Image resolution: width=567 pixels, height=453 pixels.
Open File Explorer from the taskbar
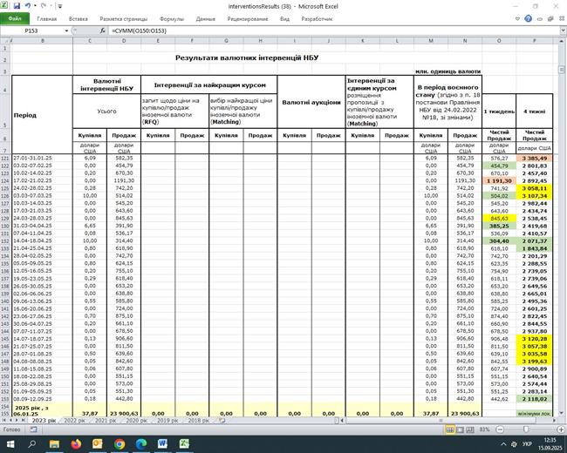[54, 444]
